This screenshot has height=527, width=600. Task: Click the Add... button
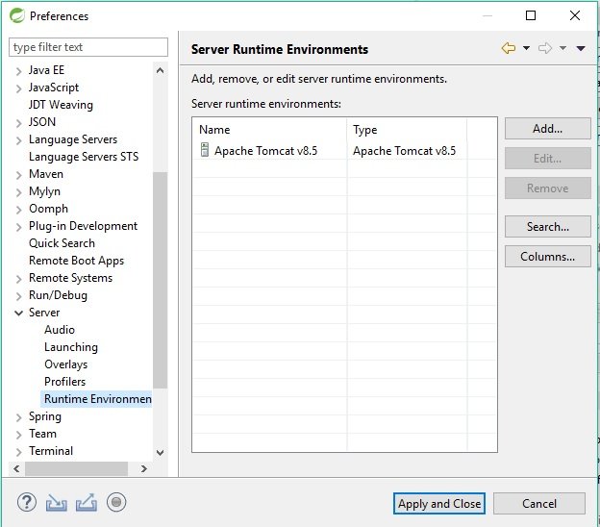(x=547, y=129)
